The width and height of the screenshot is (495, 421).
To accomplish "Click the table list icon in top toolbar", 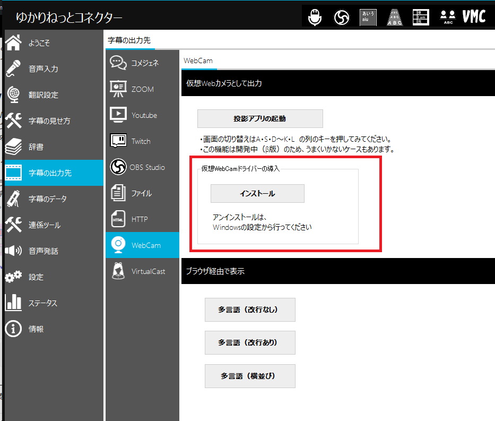I will tap(421, 17).
